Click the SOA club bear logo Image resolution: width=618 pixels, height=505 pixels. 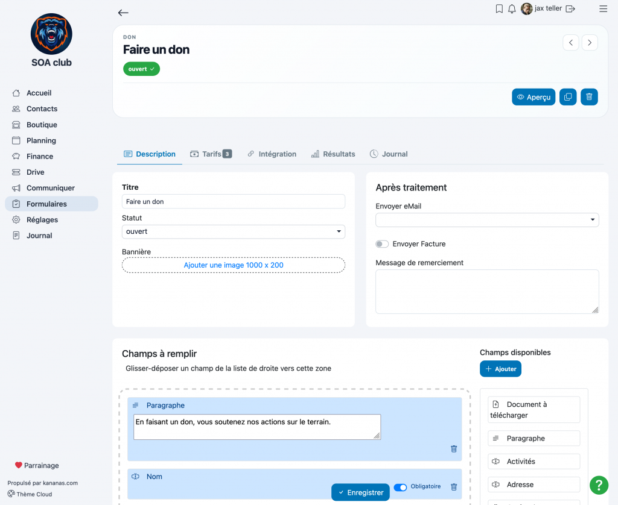tap(52, 34)
